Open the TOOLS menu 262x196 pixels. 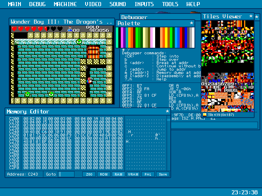point(170,4)
